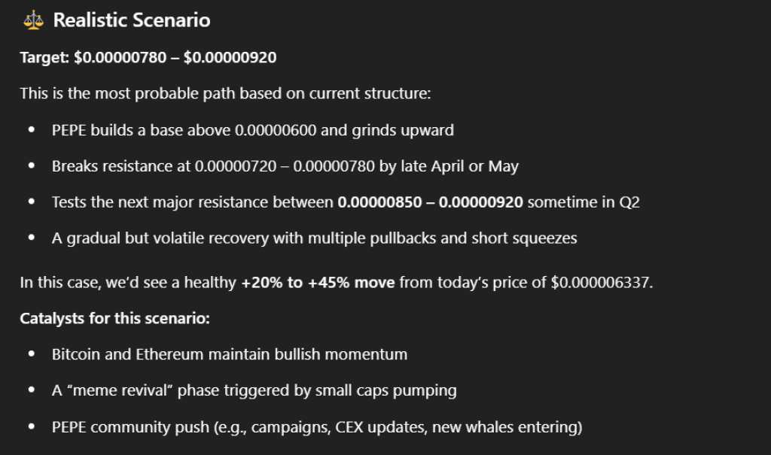This screenshot has width=771, height=455.
Task: Click the "Realistic Scenario" heading text
Action: click(132, 20)
